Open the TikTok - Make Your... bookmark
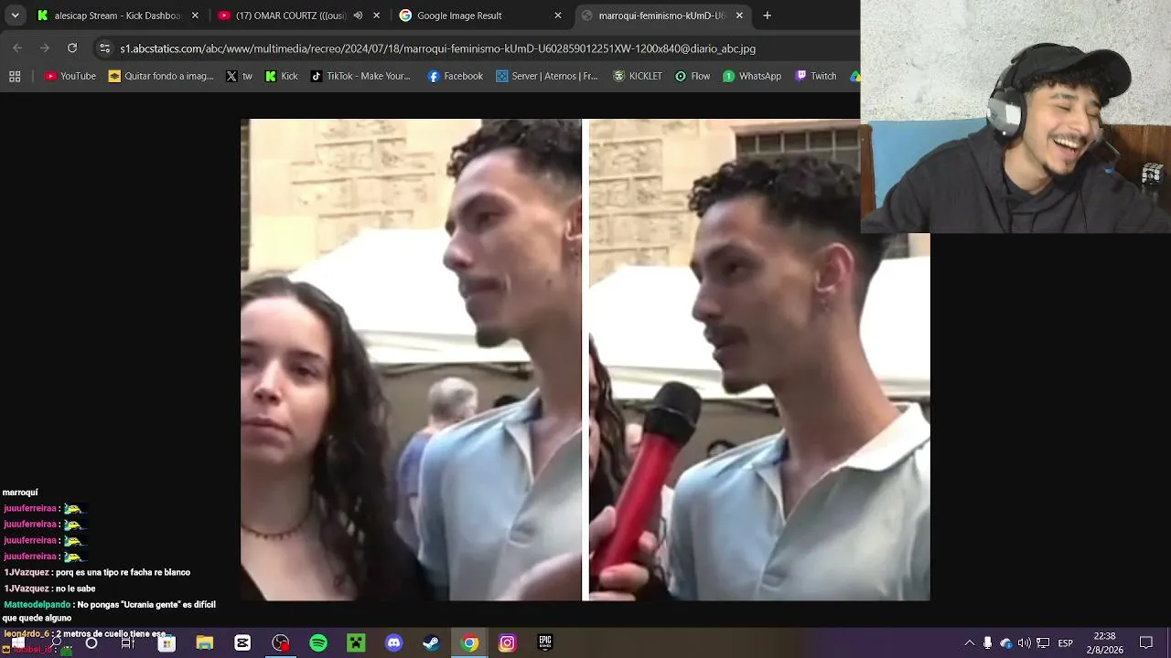The image size is (1171, 658). tap(361, 77)
